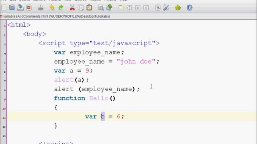Copy selection with the copy icon
257x144 pixels.
[81, 8]
